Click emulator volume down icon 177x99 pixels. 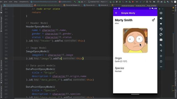tap(161, 24)
